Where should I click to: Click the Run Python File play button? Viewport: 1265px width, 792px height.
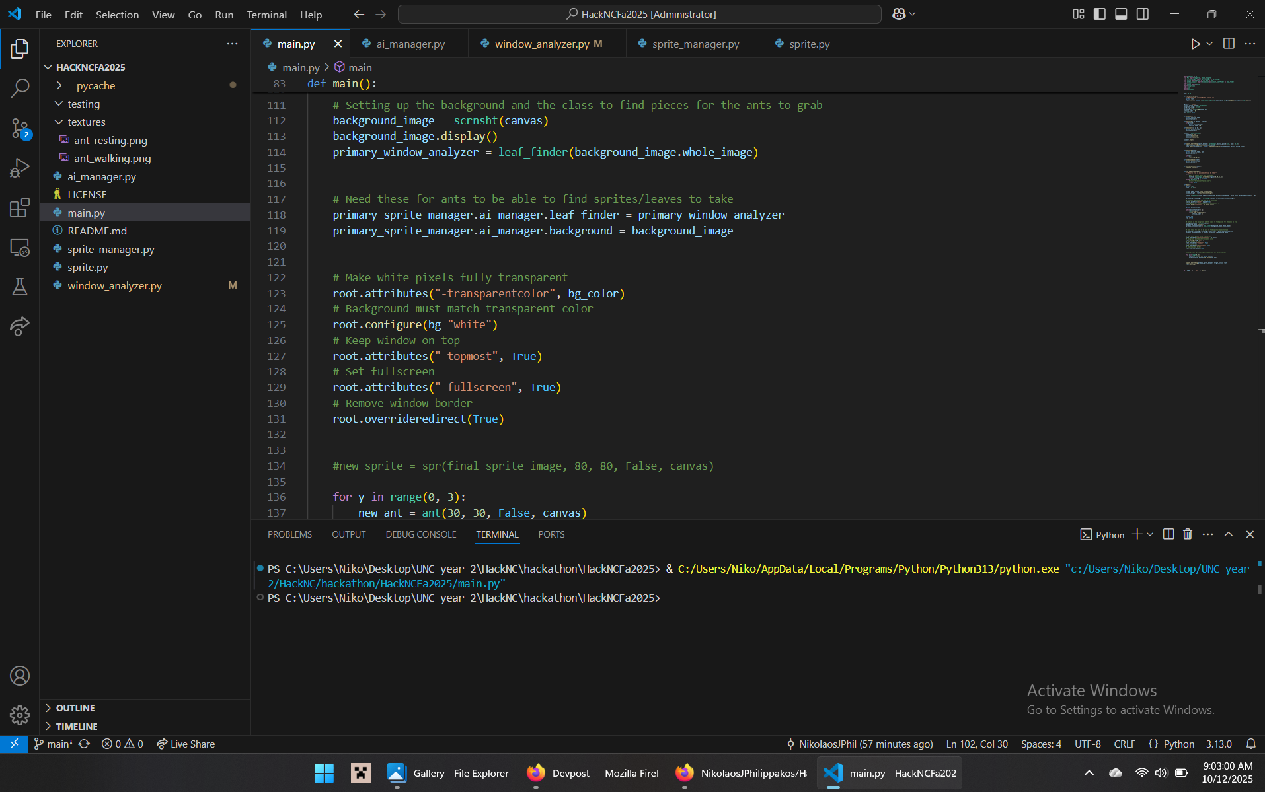(1195, 44)
